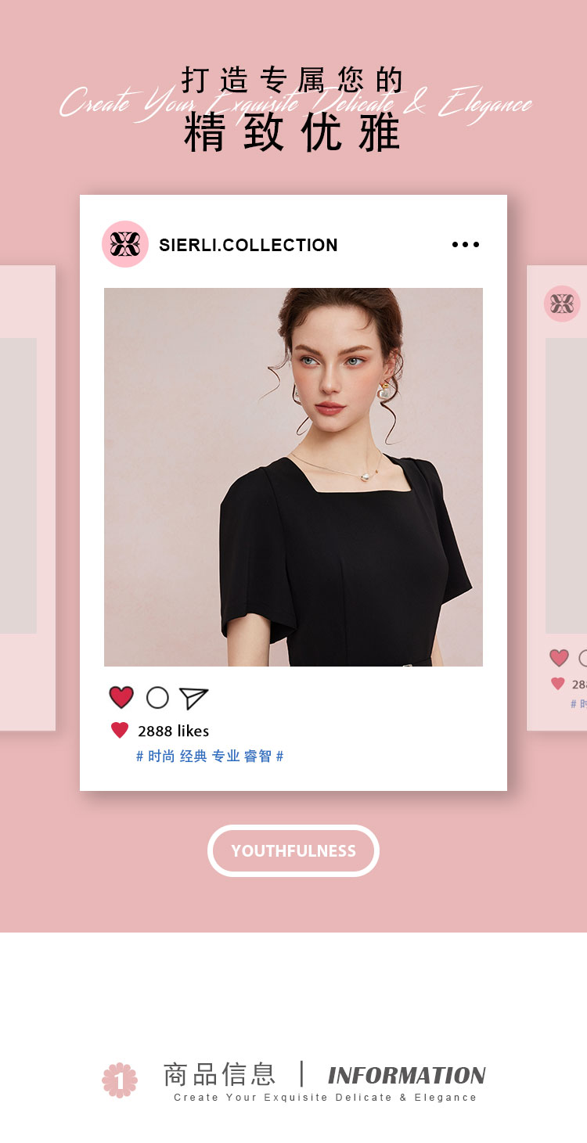Click the red heart like icon
Screen dimensions: 587x1143
121,697
